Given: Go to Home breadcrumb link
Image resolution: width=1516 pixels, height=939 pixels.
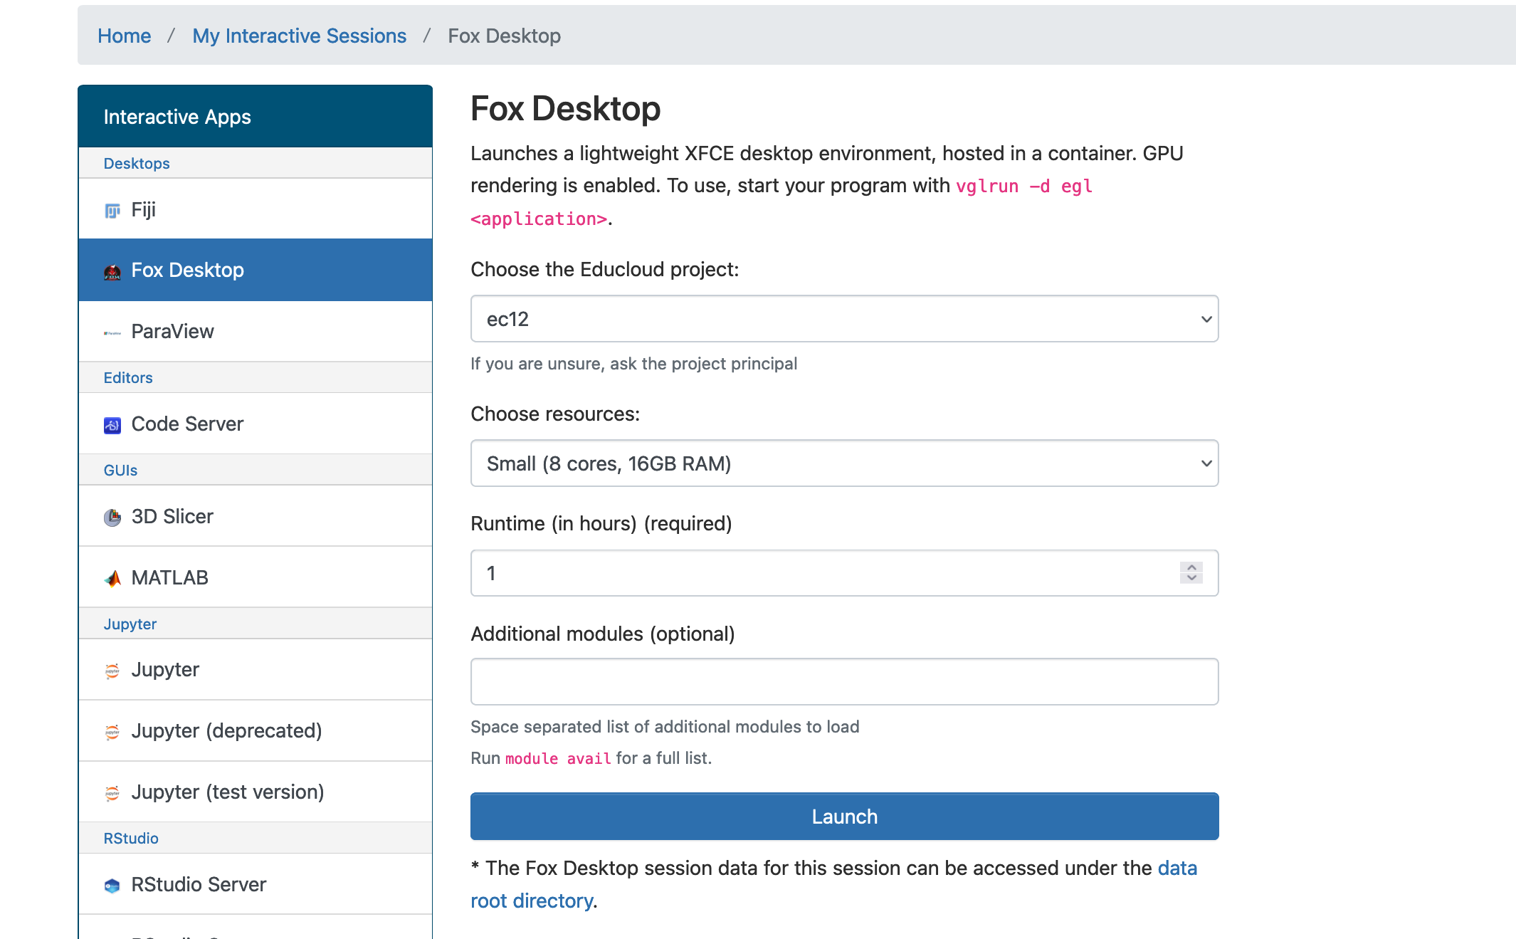Looking at the screenshot, I should pyautogui.click(x=125, y=36).
